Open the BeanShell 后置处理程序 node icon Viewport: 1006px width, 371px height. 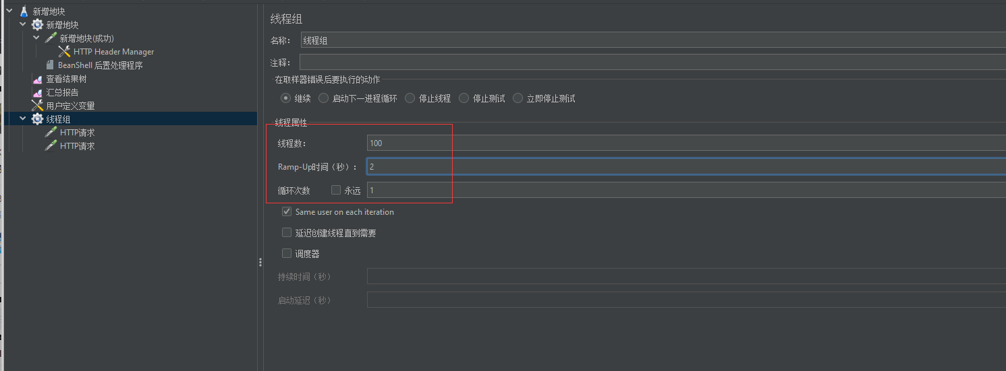coord(50,65)
